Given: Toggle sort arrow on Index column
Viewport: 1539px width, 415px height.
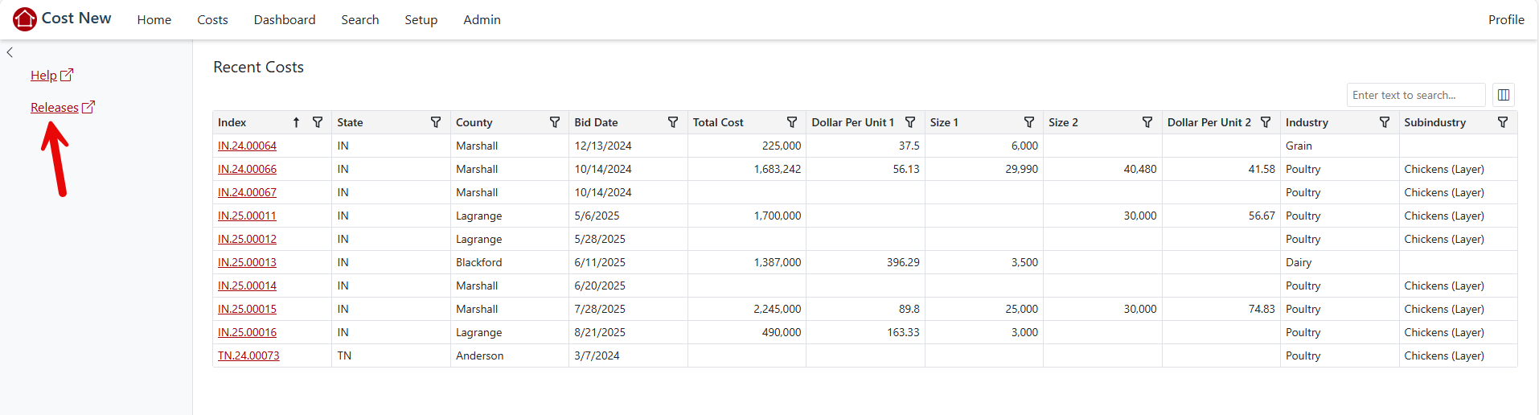Looking at the screenshot, I should pos(296,122).
